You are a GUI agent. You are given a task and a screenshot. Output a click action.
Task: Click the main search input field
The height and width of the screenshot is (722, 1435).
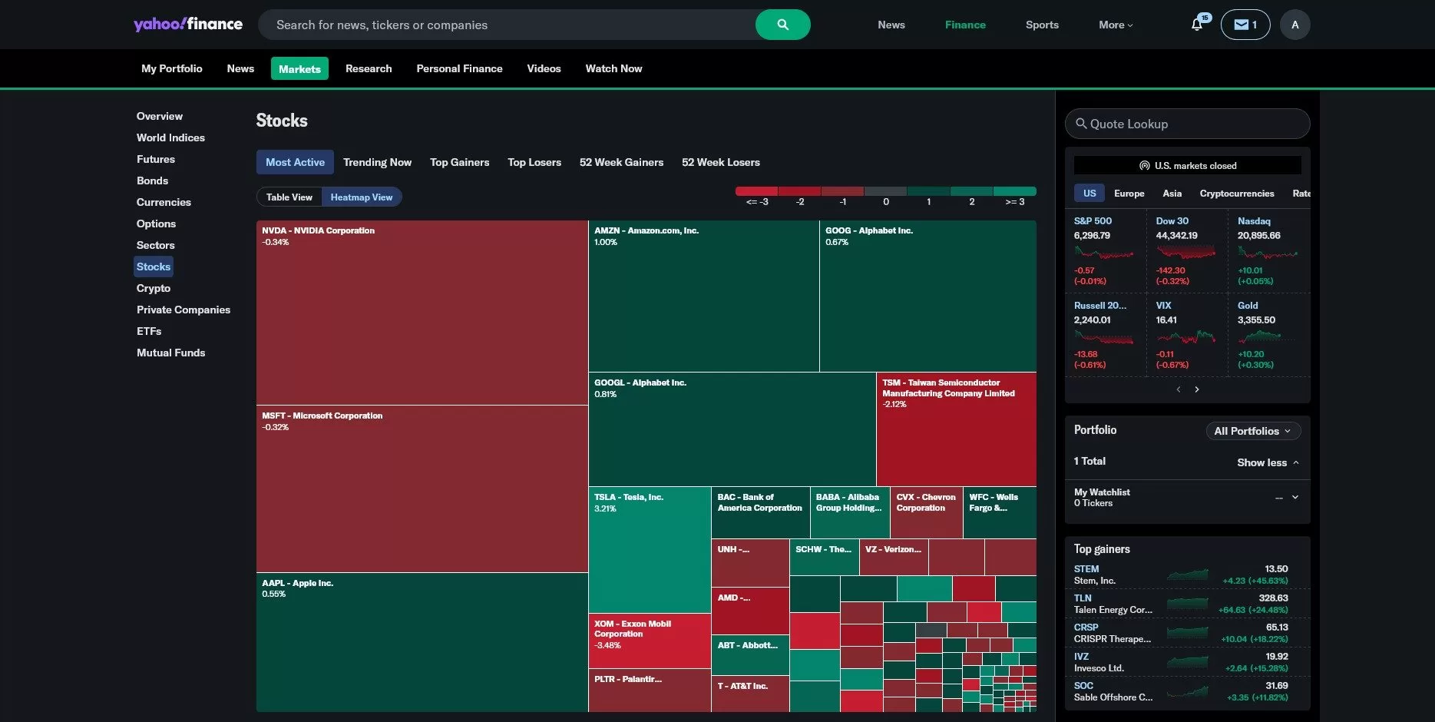(x=507, y=25)
